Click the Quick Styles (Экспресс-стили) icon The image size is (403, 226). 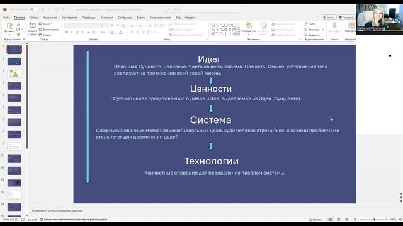tap(263, 25)
